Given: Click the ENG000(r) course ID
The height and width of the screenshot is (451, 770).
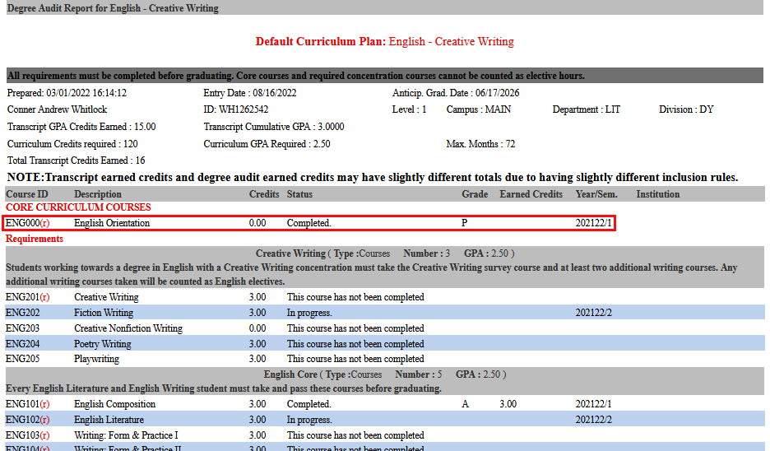Looking at the screenshot, I should [x=27, y=223].
